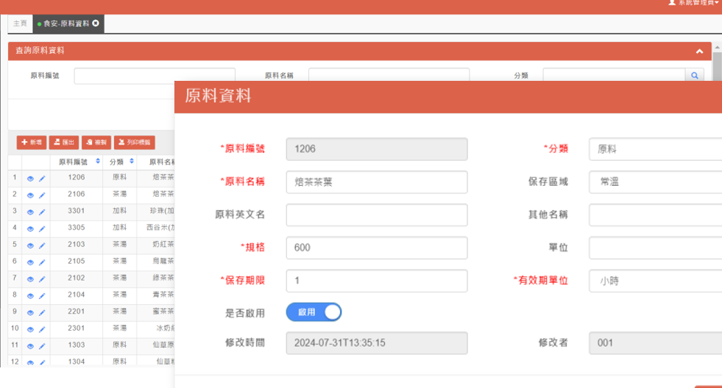Show details for material 2102

click(x=30, y=279)
